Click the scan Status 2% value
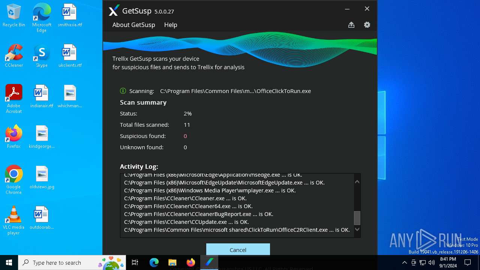480x270 pixels. pyautogui.click(x=187, y=113)
